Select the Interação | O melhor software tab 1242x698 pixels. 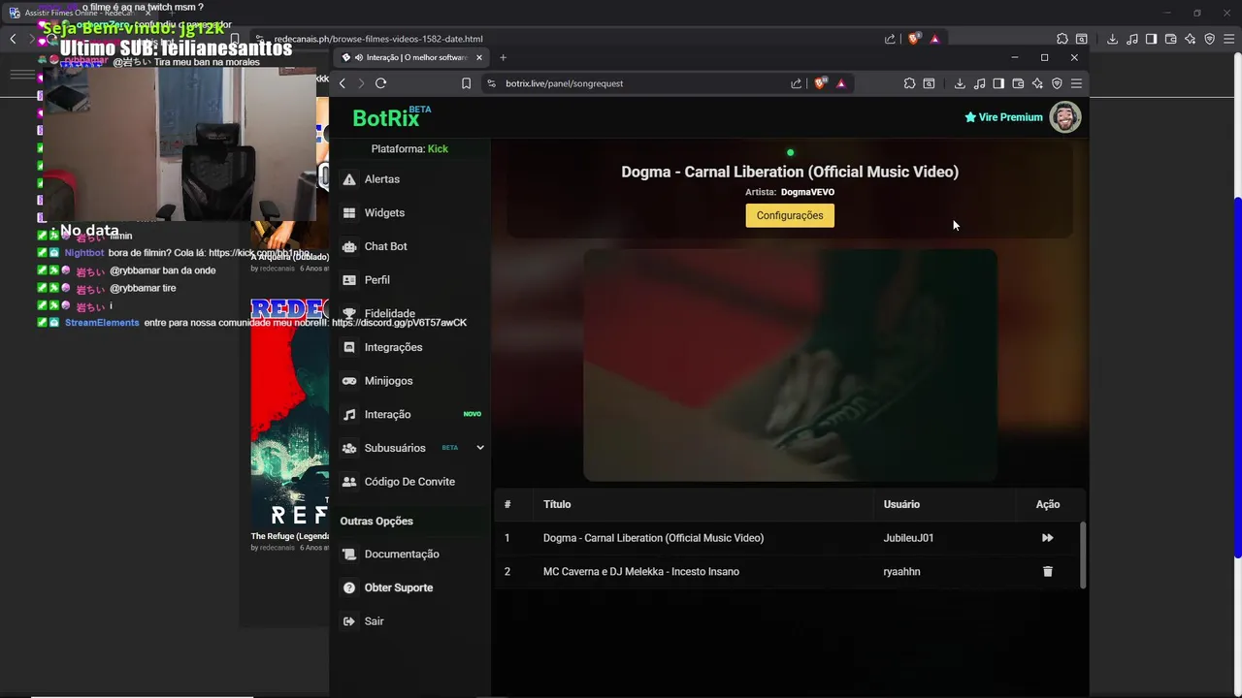[411, 57]
